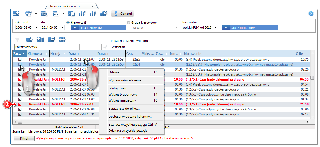This screenshot has width=320, height=147.
Task: Click the folder with down arrow icon
Action: (x=29, y=40)
